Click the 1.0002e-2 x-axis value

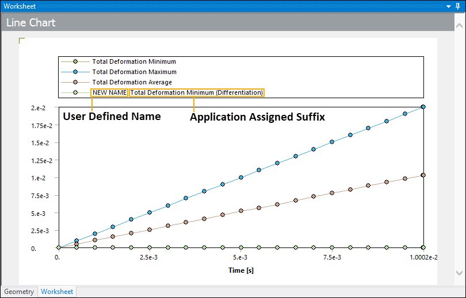point(423,257)
